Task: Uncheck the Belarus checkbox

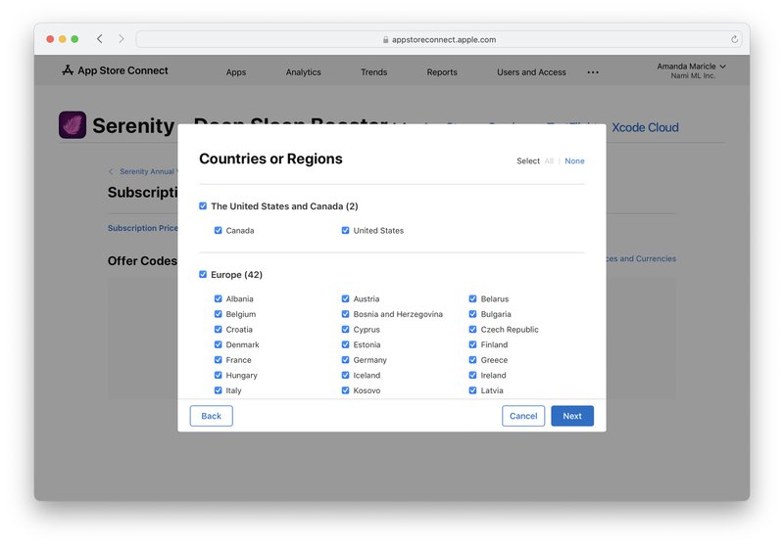Action: click(472, 298)
